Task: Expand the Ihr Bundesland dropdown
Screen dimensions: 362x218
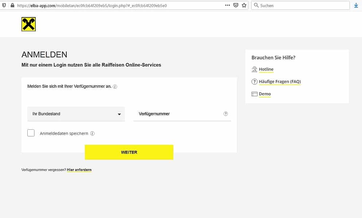Action: click(x=76, y=114)
